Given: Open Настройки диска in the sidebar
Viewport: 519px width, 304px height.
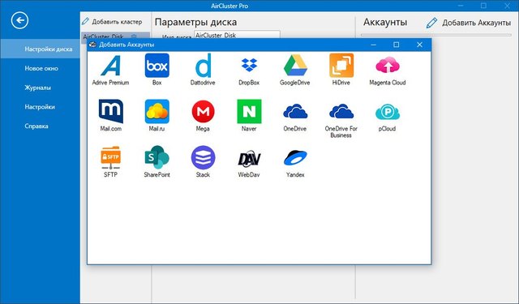Looking at the screenshot, I should pyautogui.click(x=40, y=49).
